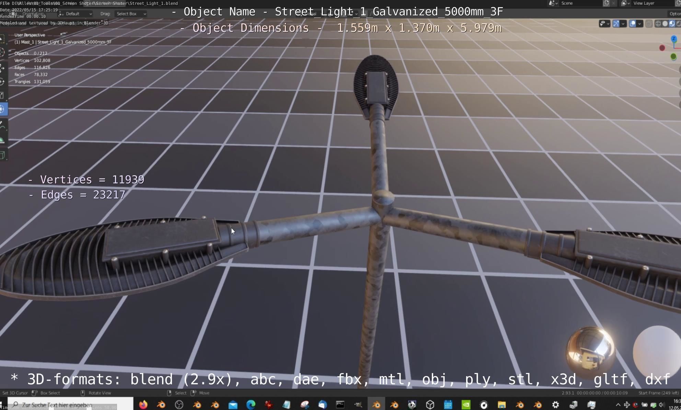Screen dimensions: 681x410
Task: Click the 'Mast_1 | Street_Light_1_Galvanized_5000mm_3F' label
Action: [x=63, y=42]
